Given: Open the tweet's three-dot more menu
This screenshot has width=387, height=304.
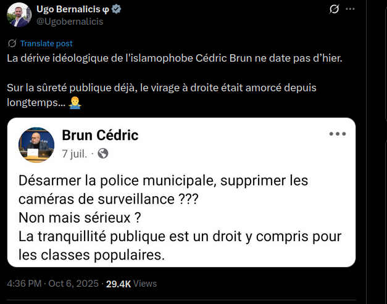Looking at the screenshot, I should tap(351, 9).
